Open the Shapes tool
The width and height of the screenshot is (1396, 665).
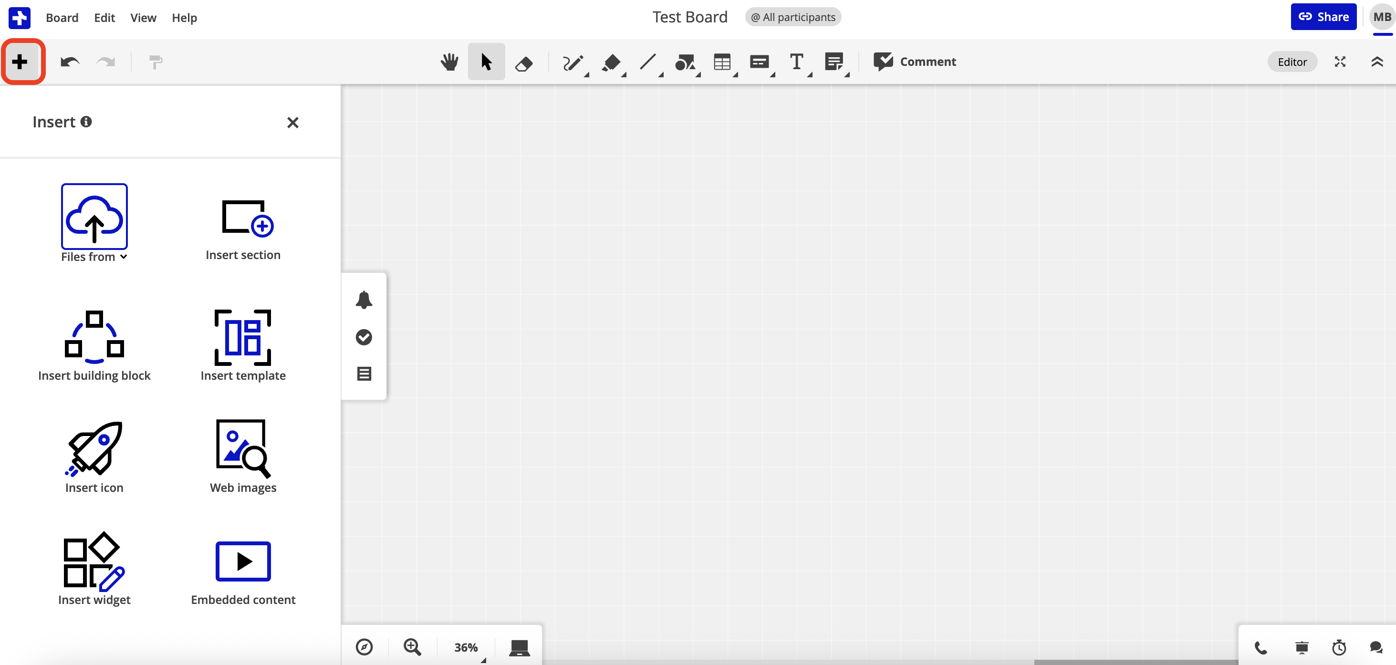tap(686, 61)
